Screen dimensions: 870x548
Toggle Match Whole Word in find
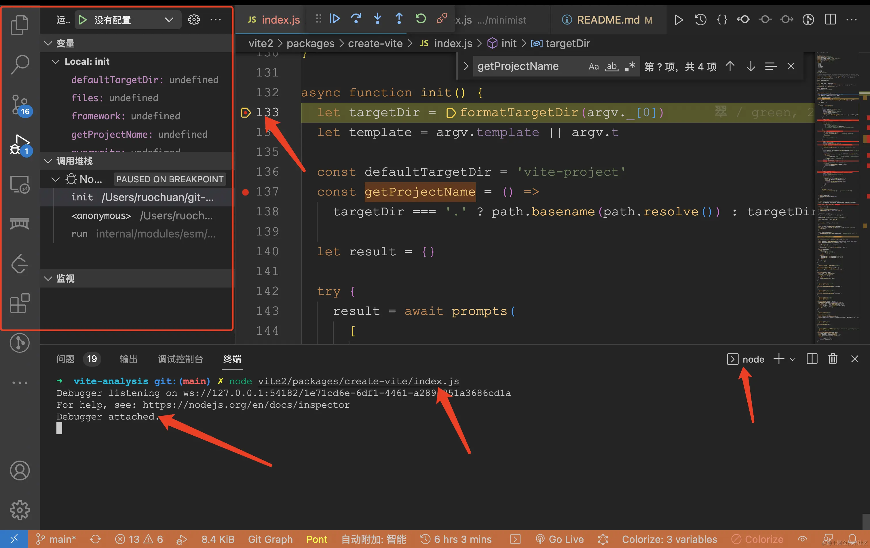pos(612,66)
